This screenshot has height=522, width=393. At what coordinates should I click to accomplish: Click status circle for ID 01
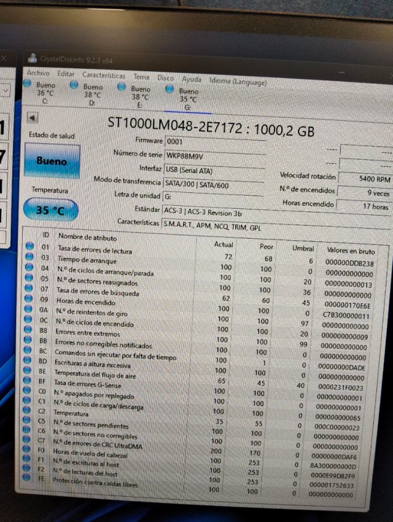[x=29, y=246]
